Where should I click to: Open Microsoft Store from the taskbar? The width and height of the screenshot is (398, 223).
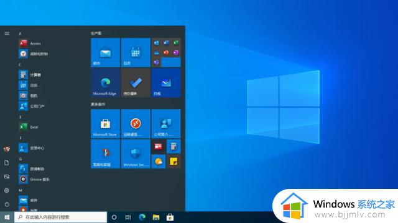pyautogui.click(x=170, y=217)
